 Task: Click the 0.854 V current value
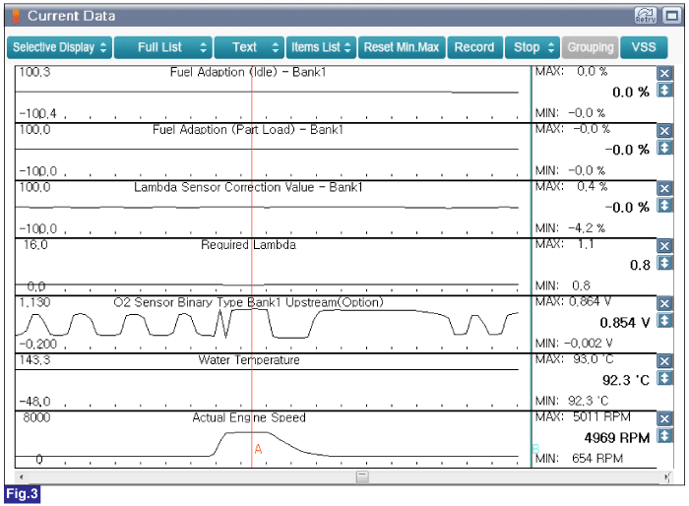[624, 323]
